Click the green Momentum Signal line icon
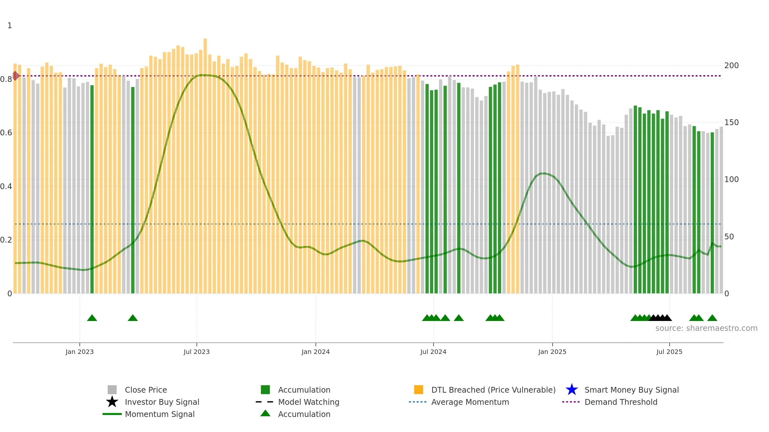The image size is (769, 432). [112, 414]
